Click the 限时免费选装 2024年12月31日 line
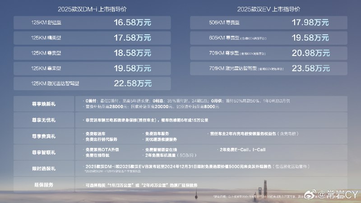The image size is (361, 203). [198, 166]
